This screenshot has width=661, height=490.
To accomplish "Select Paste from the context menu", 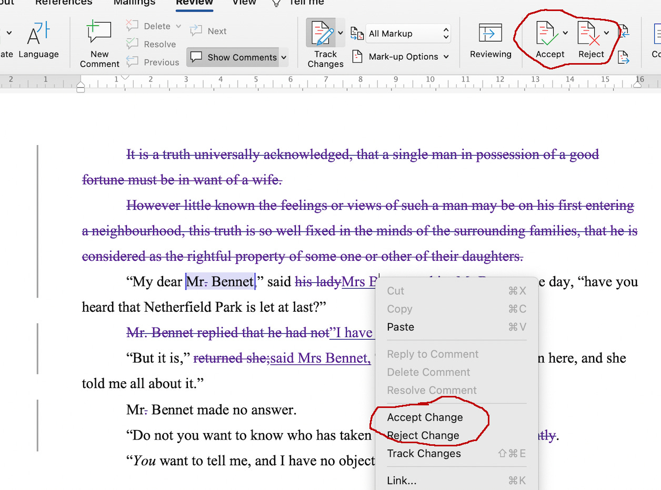I will coord(400,327).
